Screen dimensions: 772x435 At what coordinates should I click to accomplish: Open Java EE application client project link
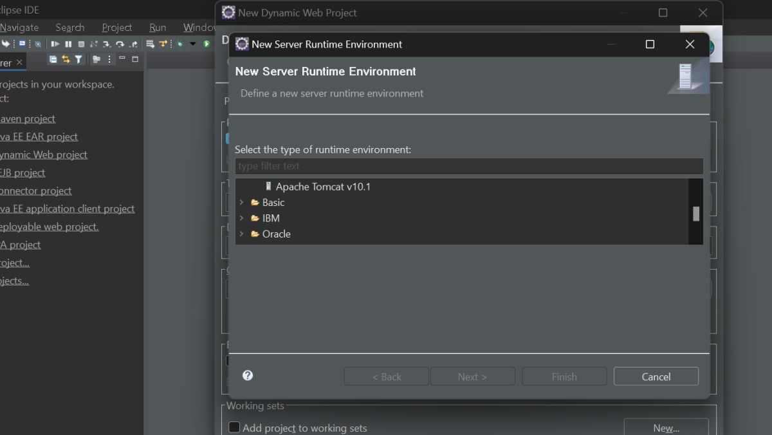click(x=68, y=209)
